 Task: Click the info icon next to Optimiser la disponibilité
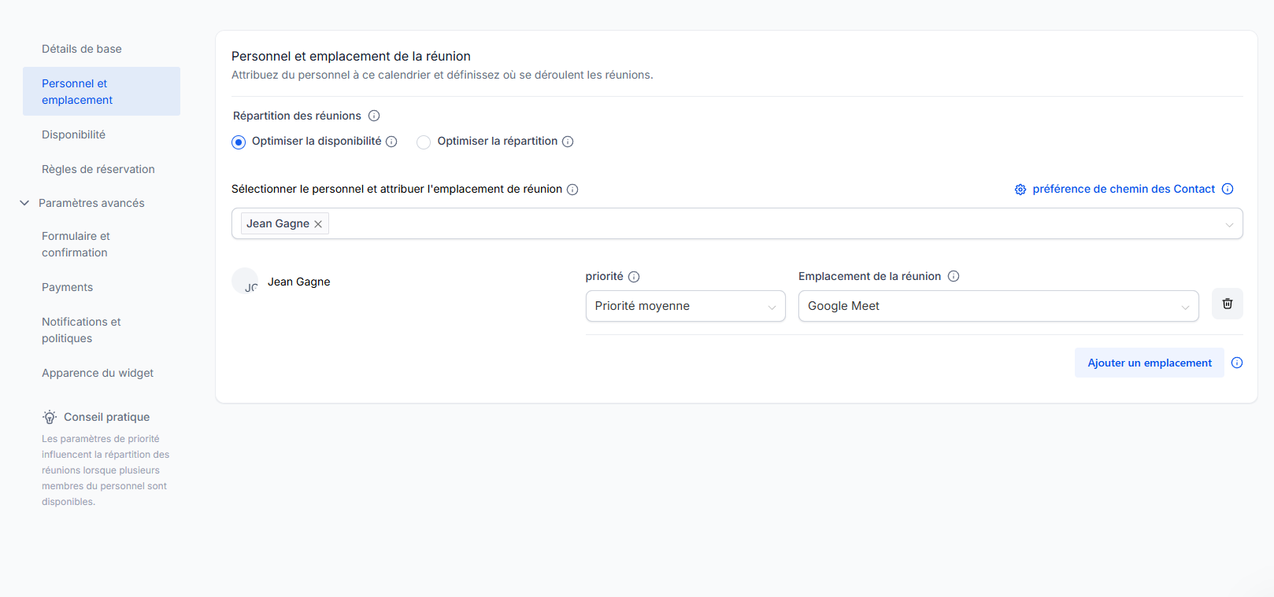391,142
